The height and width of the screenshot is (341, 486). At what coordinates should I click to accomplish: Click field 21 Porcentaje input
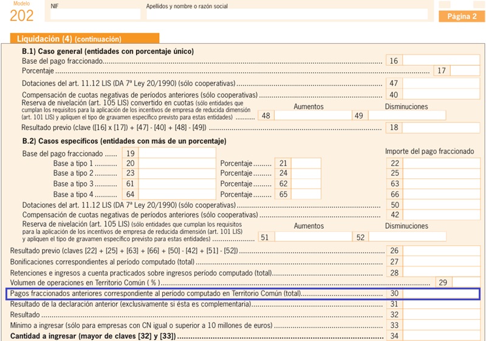[x=306, y=163]
